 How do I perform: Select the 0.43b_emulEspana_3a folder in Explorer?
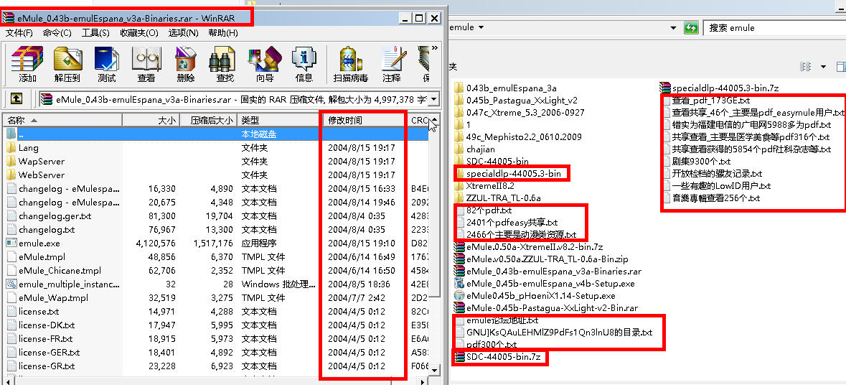[512, 88]
